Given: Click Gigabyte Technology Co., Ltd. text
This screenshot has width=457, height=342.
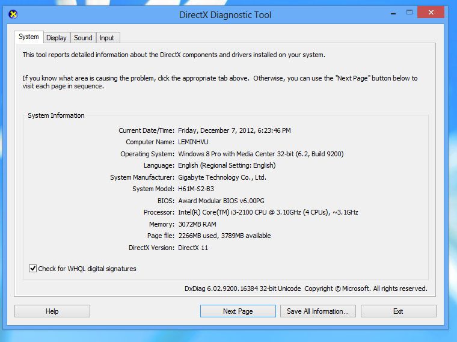Looking at the screenshot, I should point(222,177).
